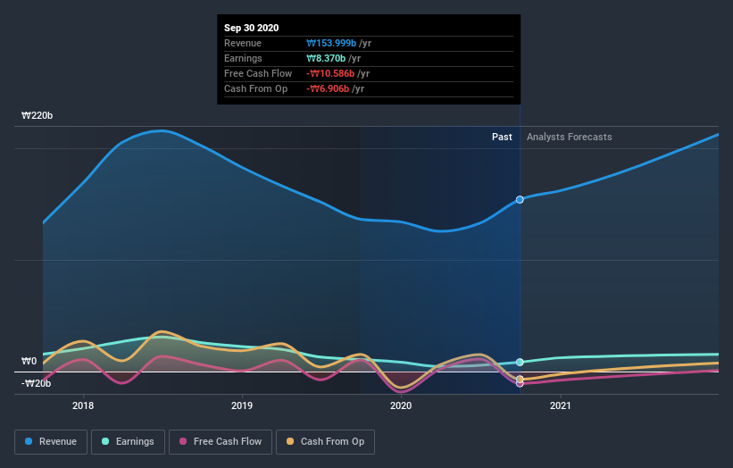Click the -₩6.906b cash from op value
This screenshot has height=468, width=733.
click(328, 88)
